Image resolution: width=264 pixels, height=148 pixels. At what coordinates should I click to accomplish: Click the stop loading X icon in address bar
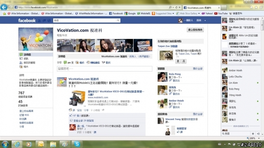click(x=179, y=7)
